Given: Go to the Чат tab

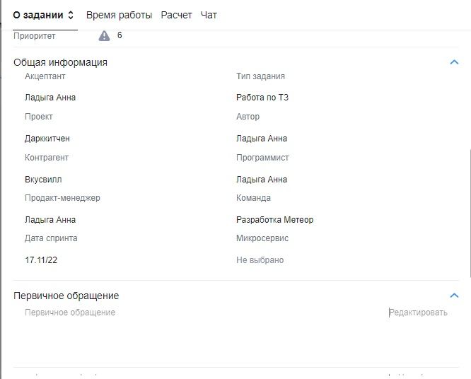Looking at the screenshot, I should click(x=209, y=15).
